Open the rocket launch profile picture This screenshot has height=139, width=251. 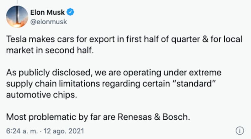17,17
